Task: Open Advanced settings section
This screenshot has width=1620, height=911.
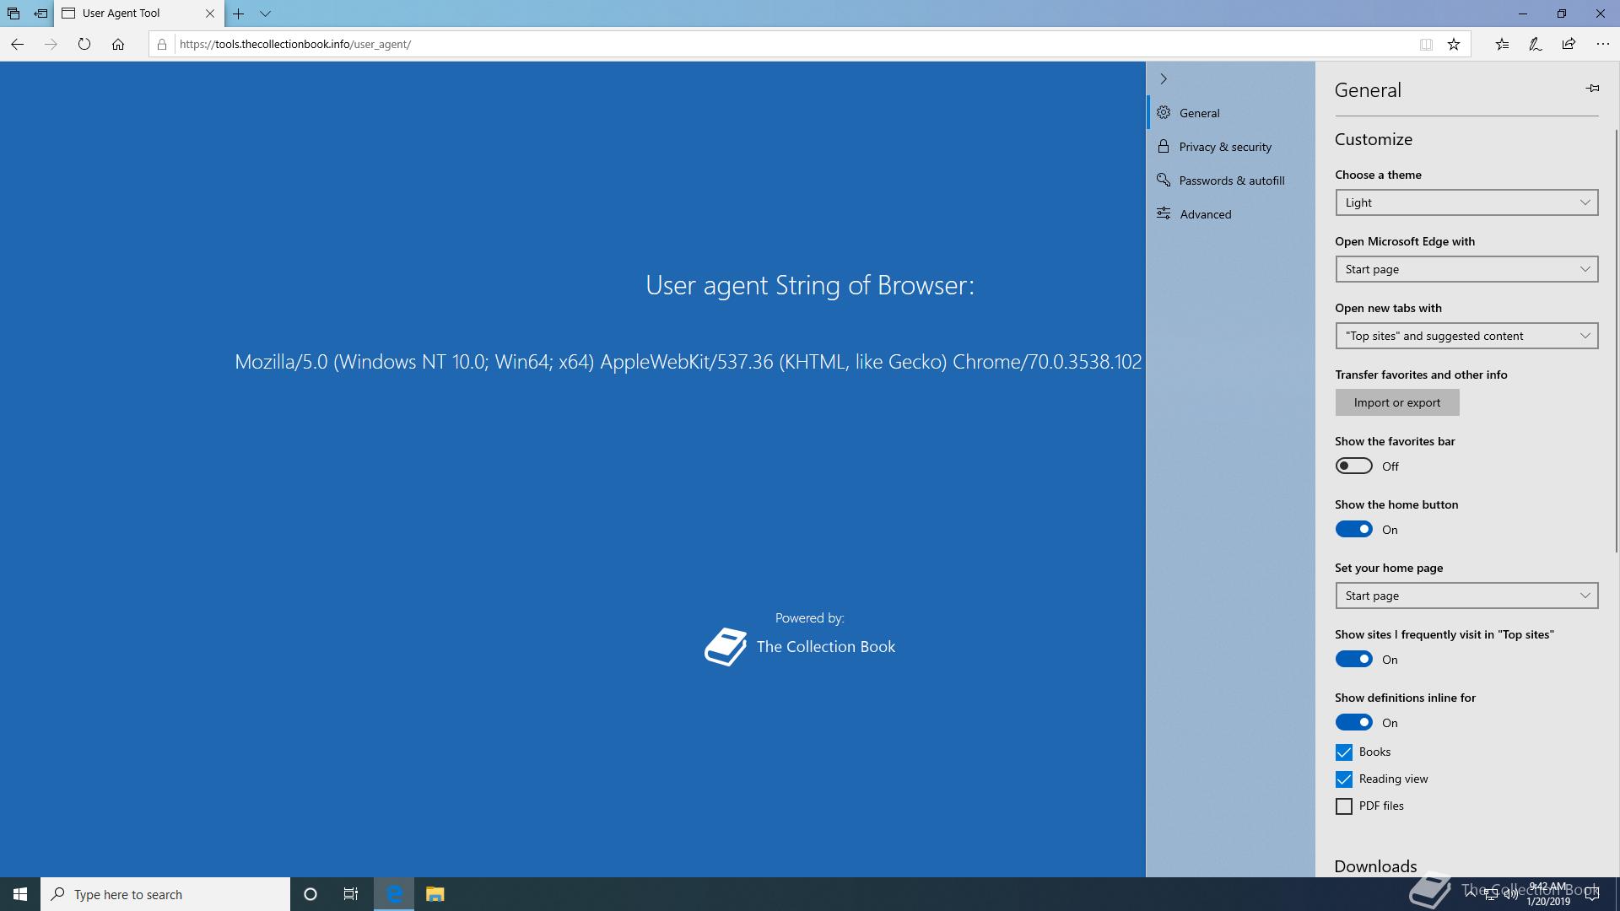Action: [x=1230, y=214]
